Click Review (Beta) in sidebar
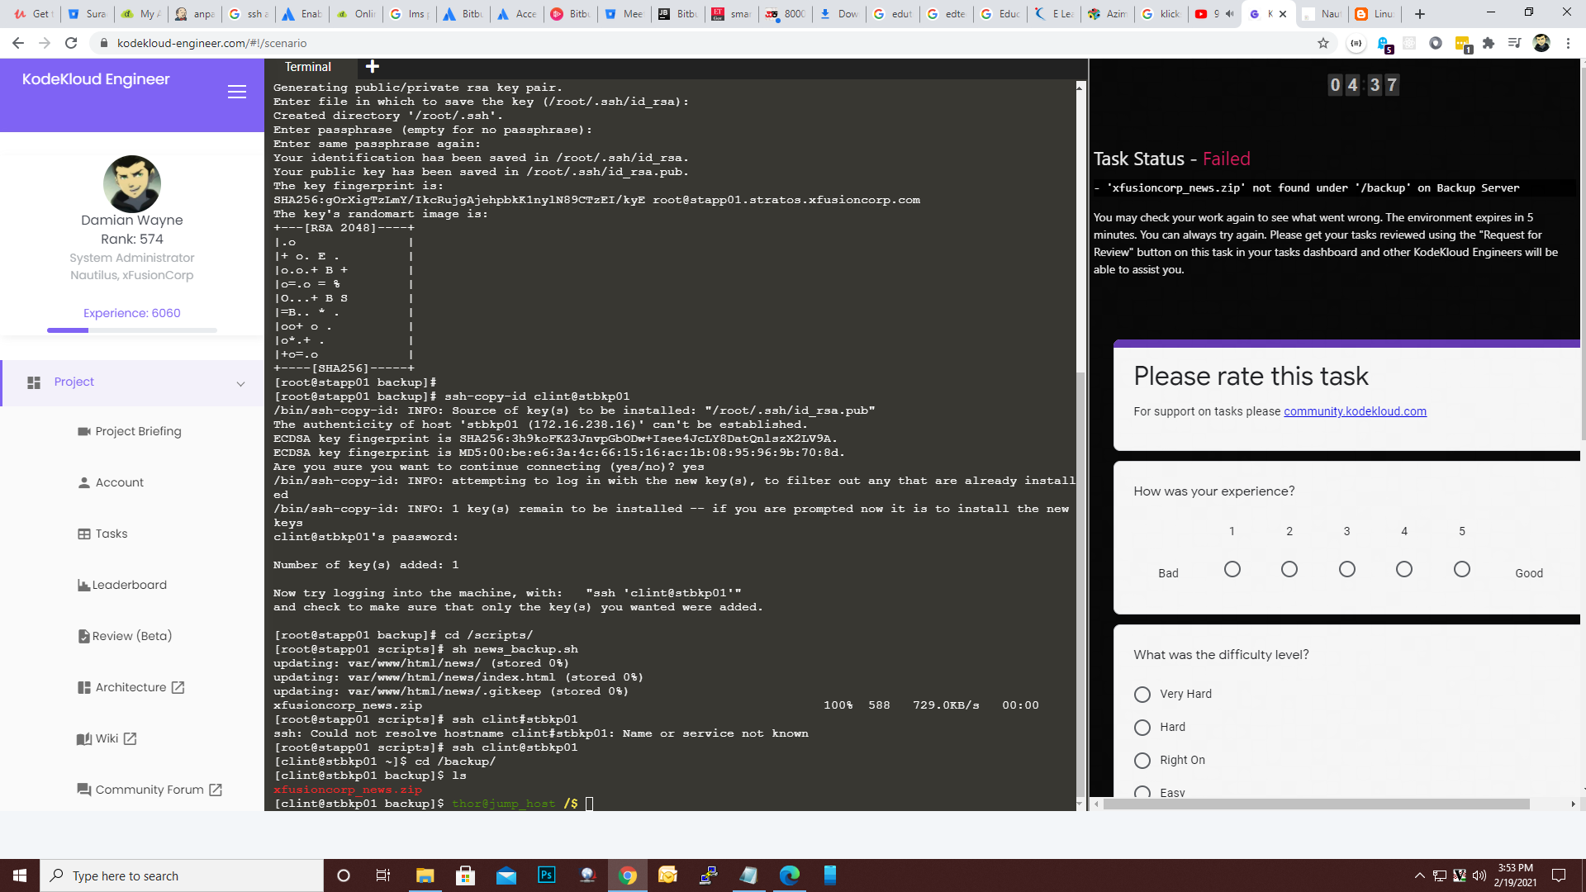The image size is (1586, 892). click(131, 636)
